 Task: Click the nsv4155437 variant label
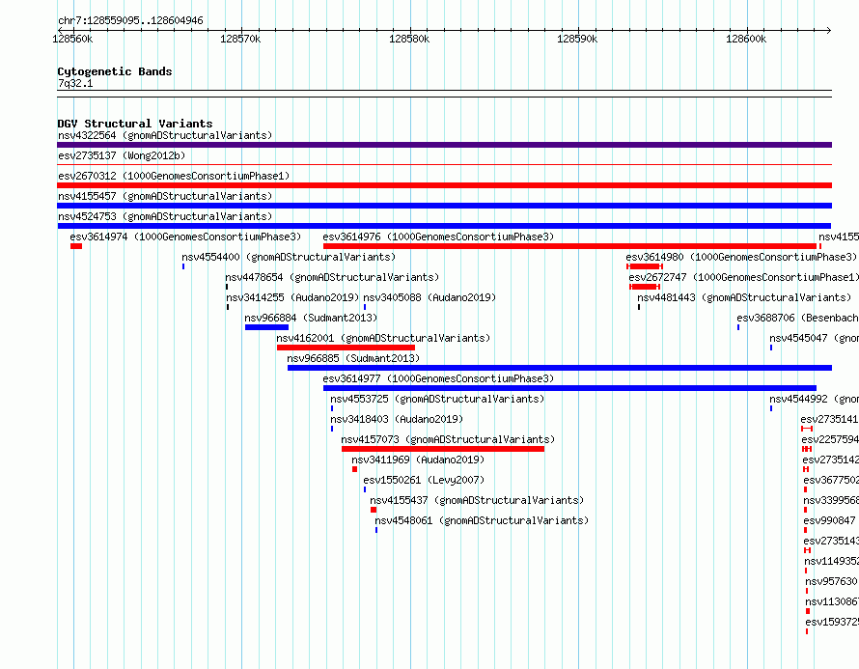click(477, 500)
